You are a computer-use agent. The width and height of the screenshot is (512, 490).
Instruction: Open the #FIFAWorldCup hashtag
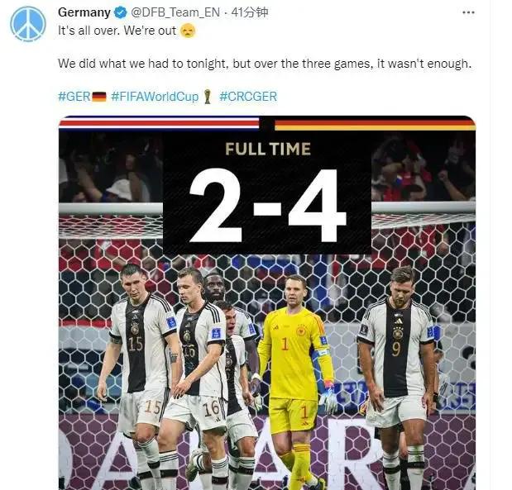pos(155,97)
